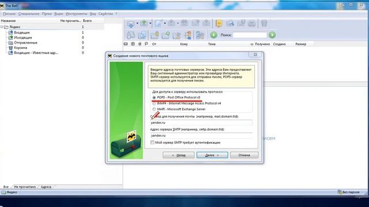Select IMAP4 - Internet Message Access Protocol radio
Screen dimensions: 369x207
coord(154,103)
